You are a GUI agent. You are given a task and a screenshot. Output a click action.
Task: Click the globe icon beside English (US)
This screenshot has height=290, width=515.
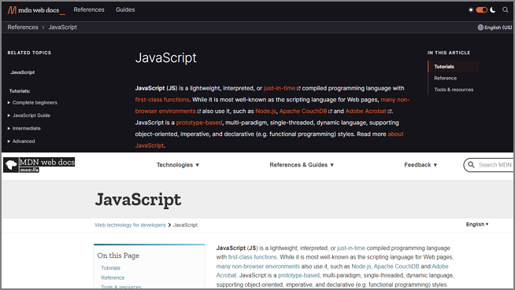pyautogui.click(x=480, y=28)
